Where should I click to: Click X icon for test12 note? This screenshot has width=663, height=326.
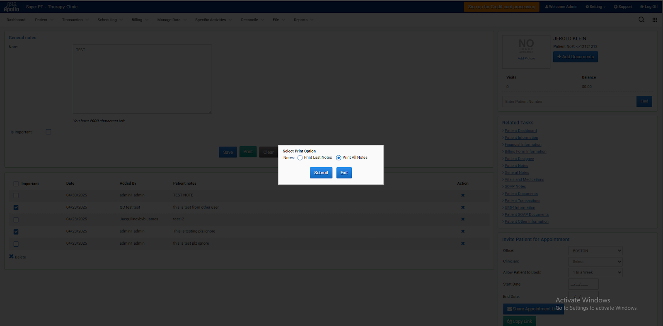[463, 219]
